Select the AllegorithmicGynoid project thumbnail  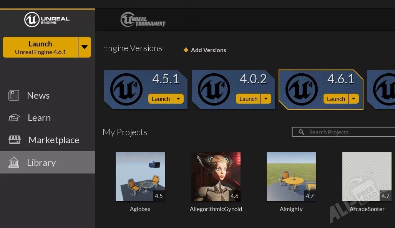[x=216, y=177]
